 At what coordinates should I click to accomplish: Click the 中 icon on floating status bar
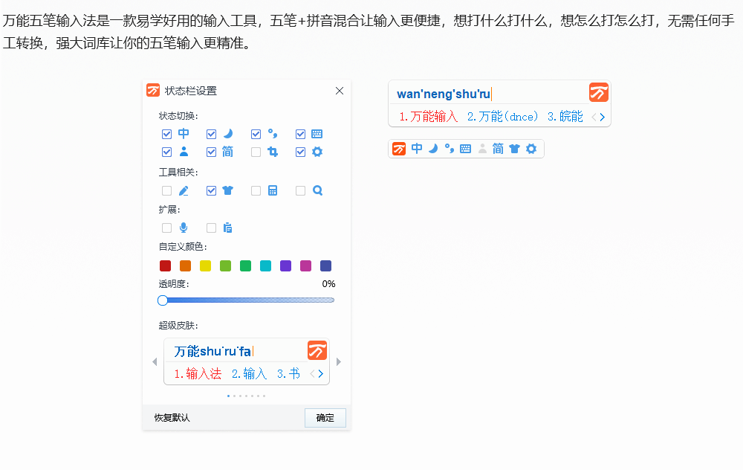417,149
